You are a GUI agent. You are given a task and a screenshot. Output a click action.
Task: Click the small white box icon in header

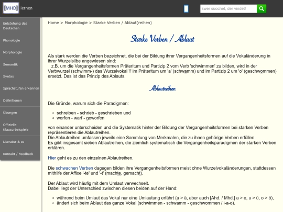pyautogui.click(x=186, y=9)
